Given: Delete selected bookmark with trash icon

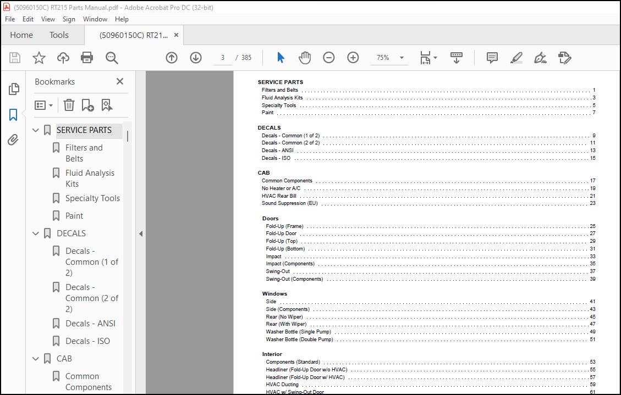Looking at the screenshot, I should [69, 105].
